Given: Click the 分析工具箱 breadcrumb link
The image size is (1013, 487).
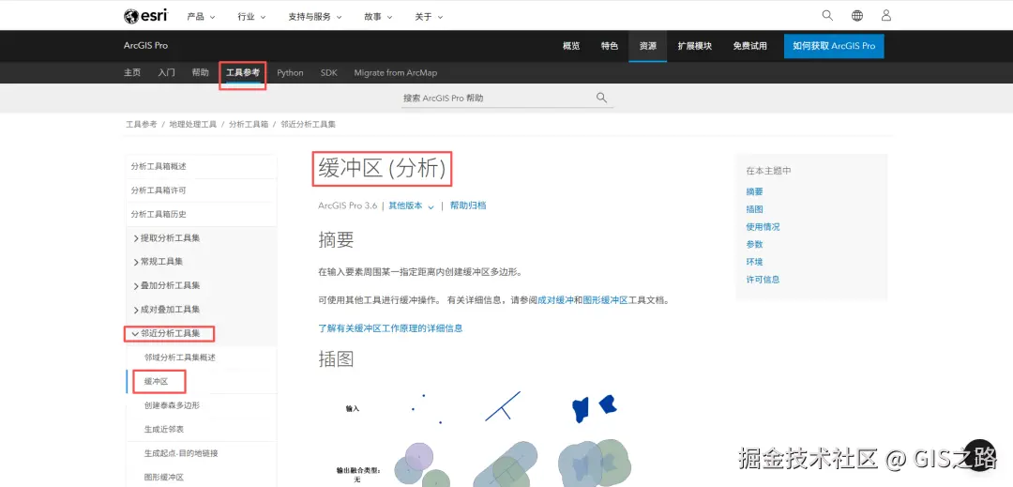Looking at the screenshot, I should 248,124.
